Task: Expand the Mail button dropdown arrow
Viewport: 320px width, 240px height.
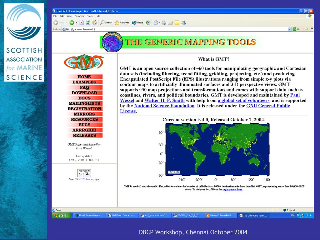Action: coord(159,22)
